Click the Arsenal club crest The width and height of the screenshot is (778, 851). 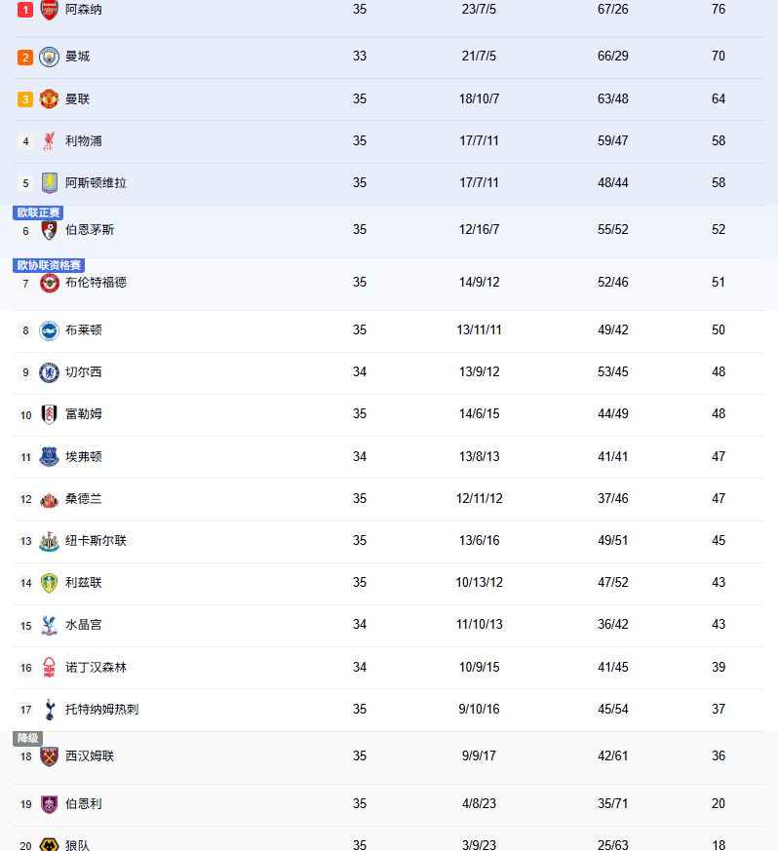pyautogui.click(x=49, y=10)
